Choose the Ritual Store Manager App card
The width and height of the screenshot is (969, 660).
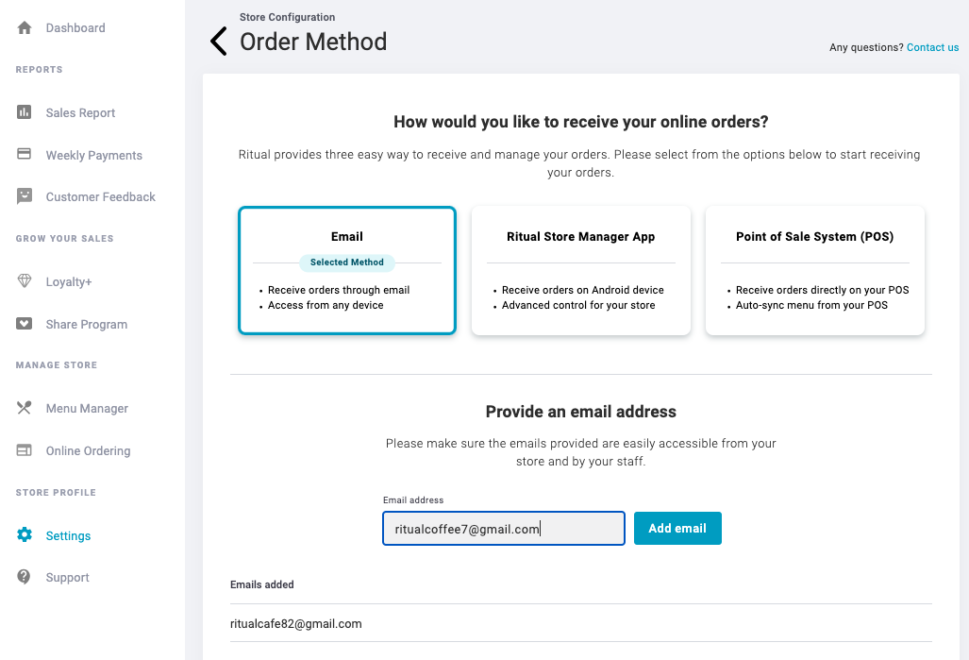pos(581,270)
